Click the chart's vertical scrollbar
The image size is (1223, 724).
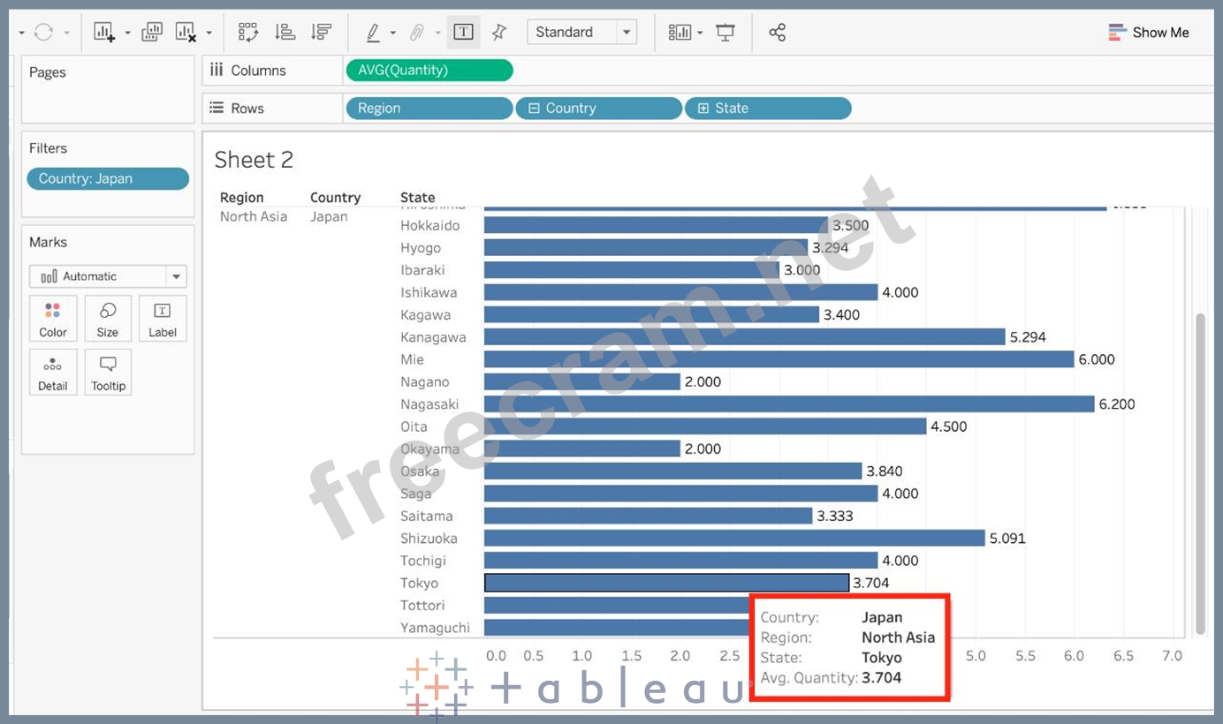pyautogui.click(x=1199, y=472)
